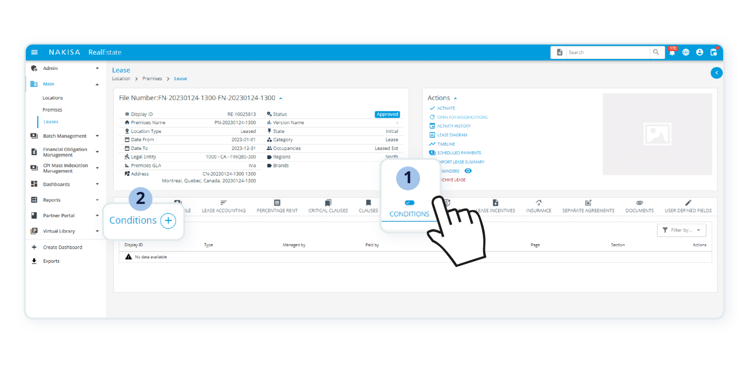
Task: Open Critical Clauses section
Action: 328,206
